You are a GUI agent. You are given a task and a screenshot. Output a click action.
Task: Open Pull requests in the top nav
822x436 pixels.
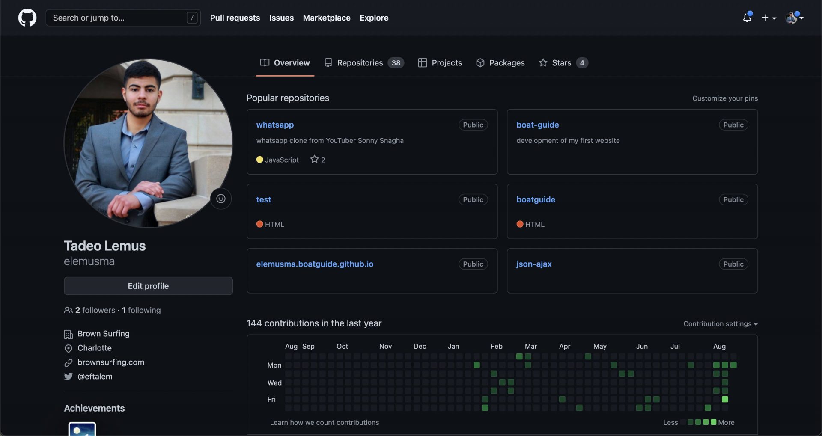(235, 18)
